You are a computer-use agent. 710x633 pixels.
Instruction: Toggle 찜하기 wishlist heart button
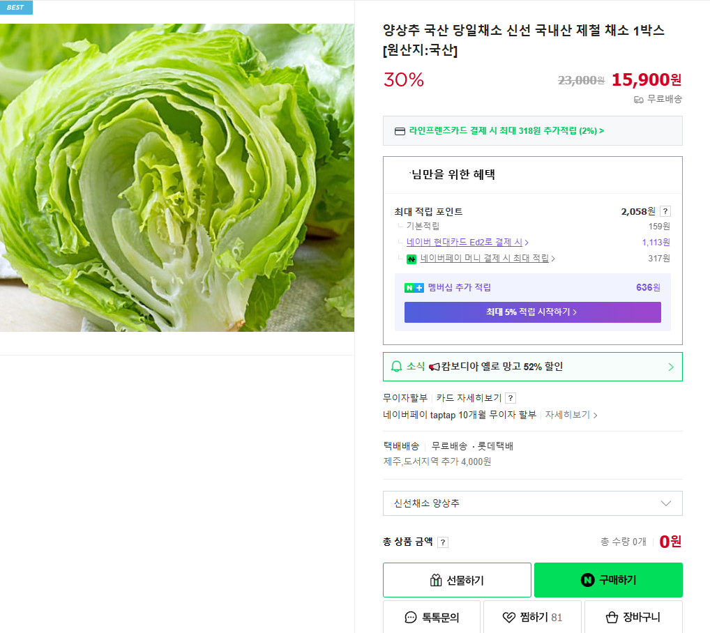[532, 617]
